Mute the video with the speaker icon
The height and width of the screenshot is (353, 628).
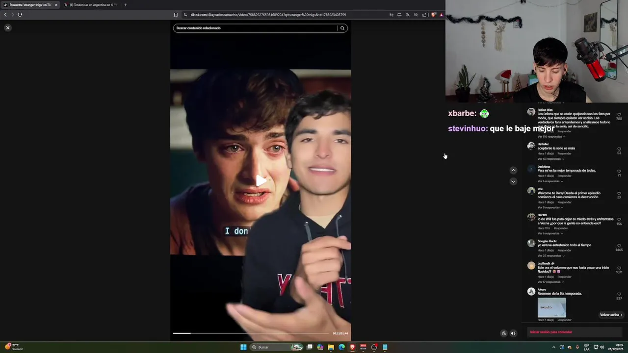pos(513,333)
